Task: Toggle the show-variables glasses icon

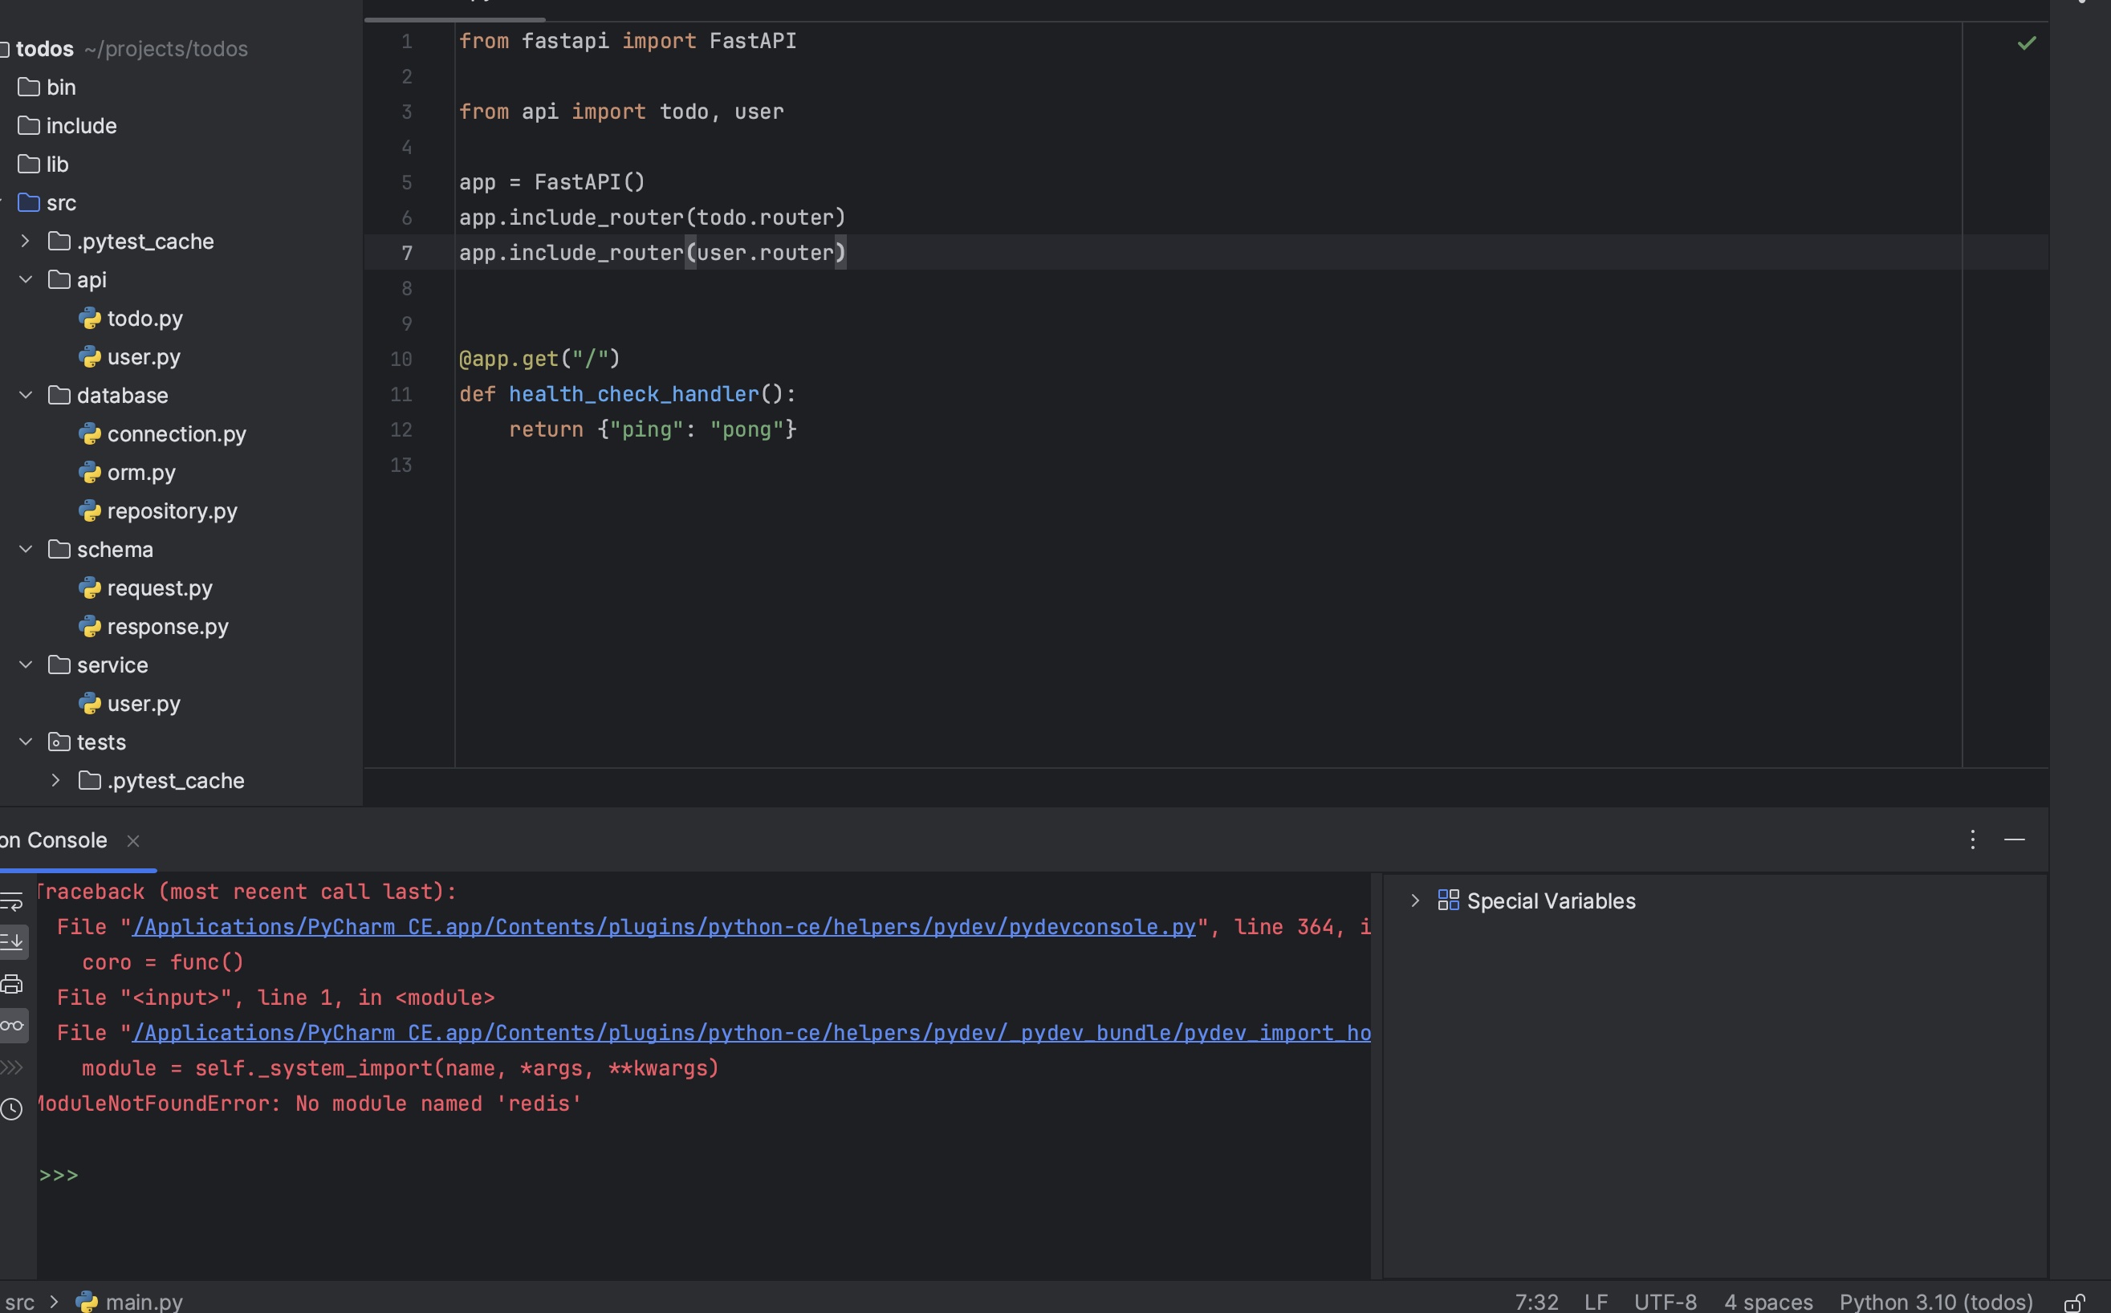Action: (x=11, y=1026)
